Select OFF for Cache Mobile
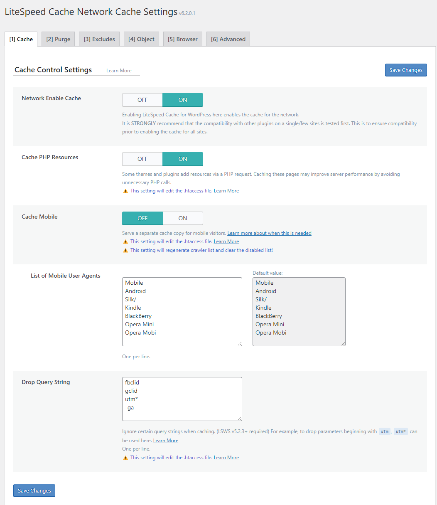This screenshot has width=437, height=505. coord(142,218)
